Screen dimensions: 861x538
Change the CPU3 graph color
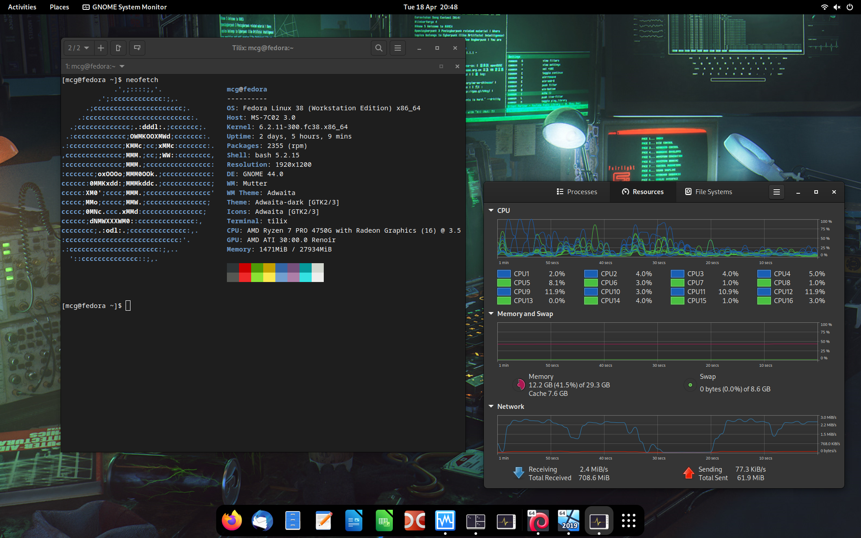[678, 274]
